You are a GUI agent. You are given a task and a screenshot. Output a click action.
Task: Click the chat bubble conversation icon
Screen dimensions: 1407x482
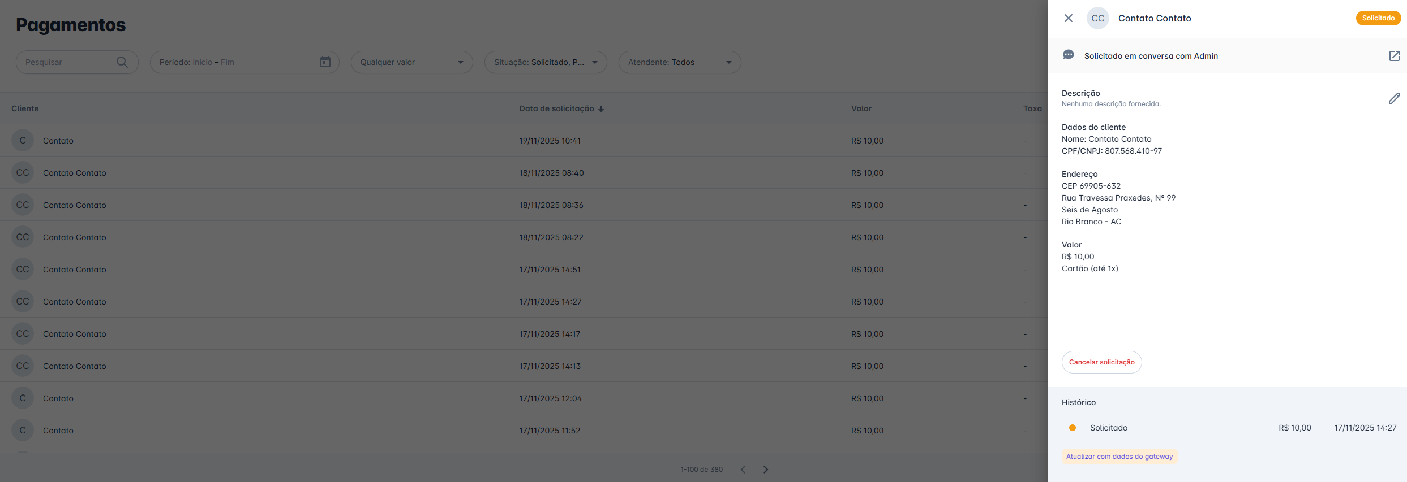click(x=1069, y=55)
